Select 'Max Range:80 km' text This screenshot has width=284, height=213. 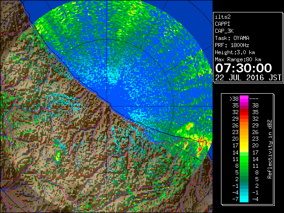click(x=238, y=59)
